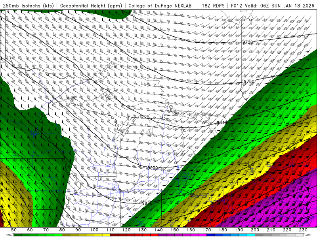Click the dark blue swatch right of 170
Screen dimensions: 317x237
coord(210,235)
